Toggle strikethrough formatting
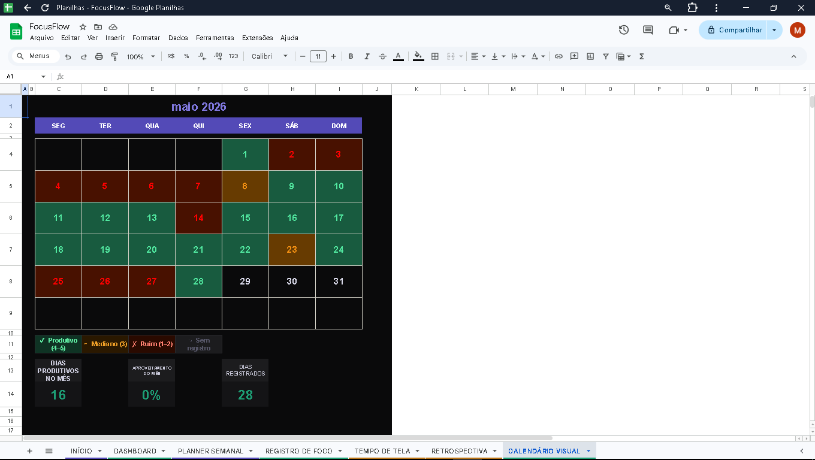The height and width of the screenshot is (460, 815). point(382,56)
